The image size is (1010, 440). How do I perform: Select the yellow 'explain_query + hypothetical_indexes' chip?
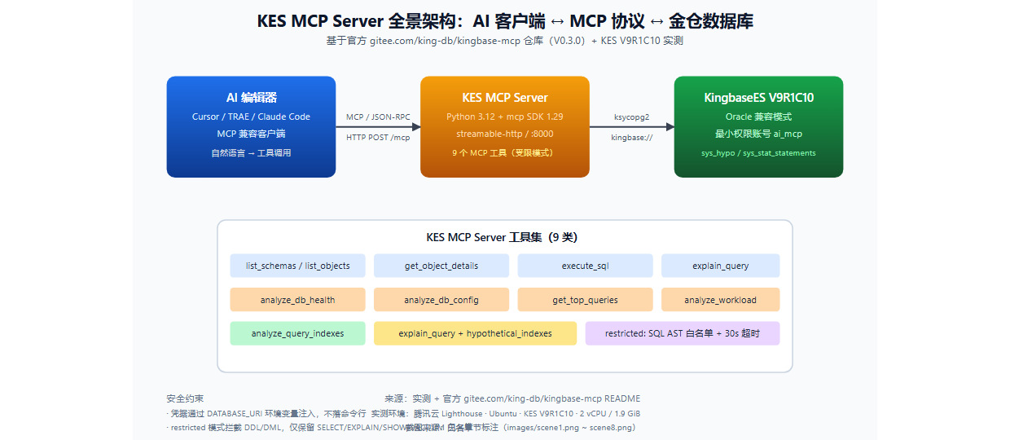pos(475,333)
